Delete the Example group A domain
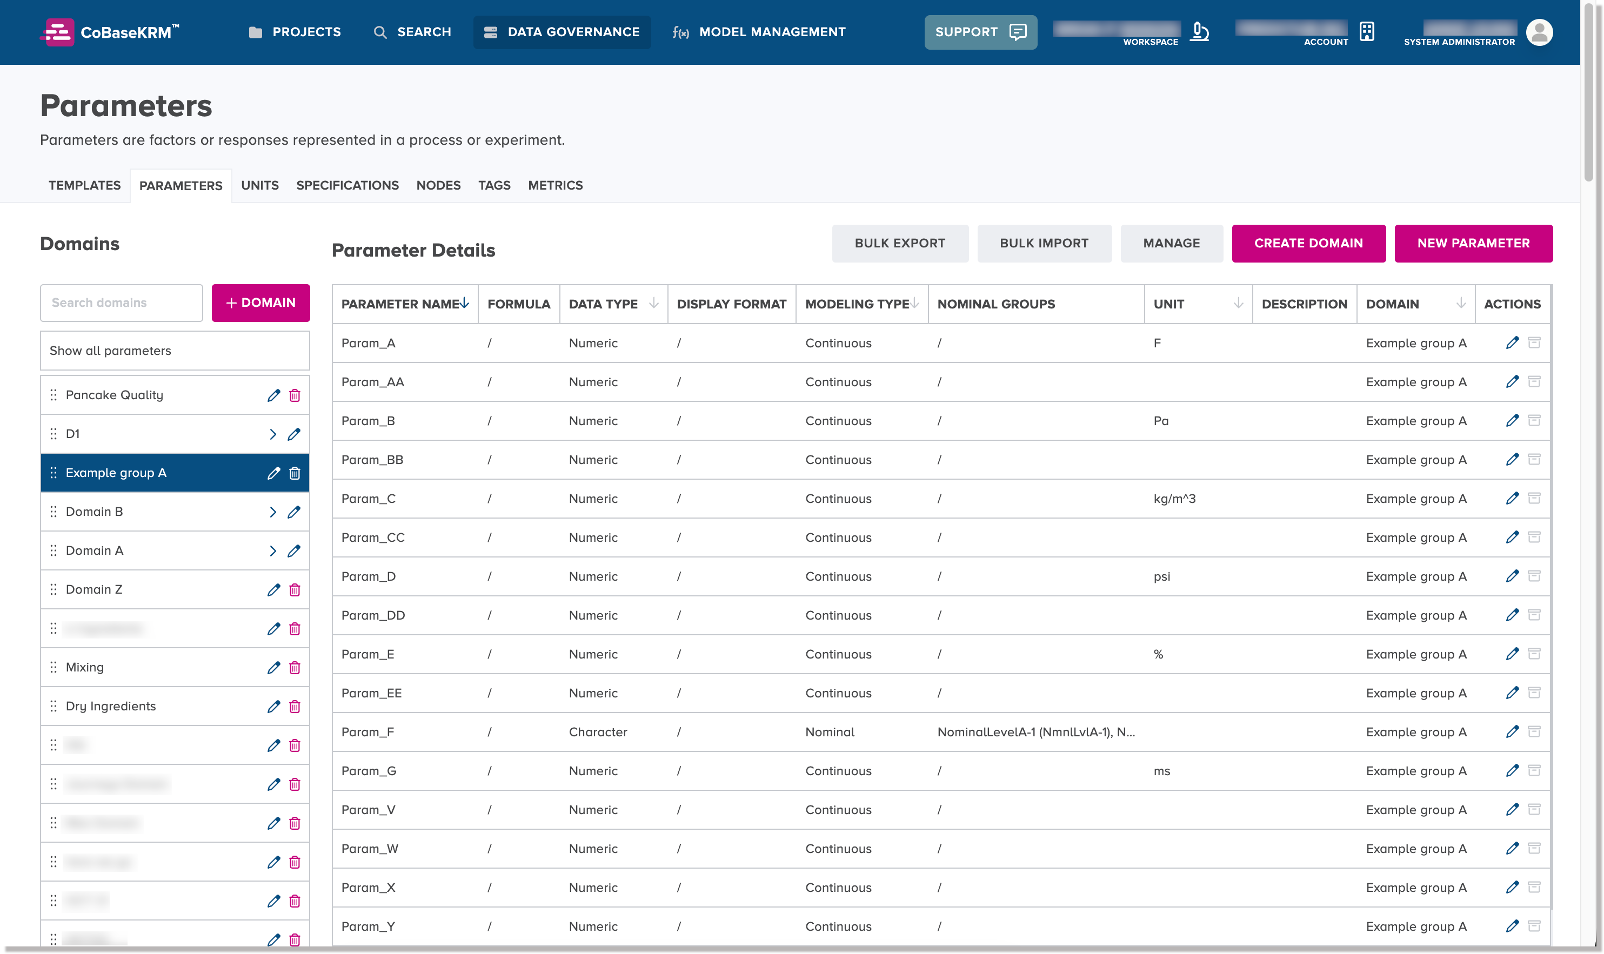 (295, 473)
